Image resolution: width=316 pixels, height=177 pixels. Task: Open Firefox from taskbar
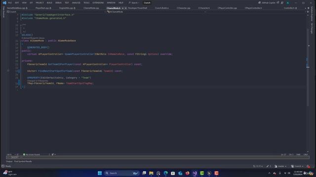pos(188,173)
